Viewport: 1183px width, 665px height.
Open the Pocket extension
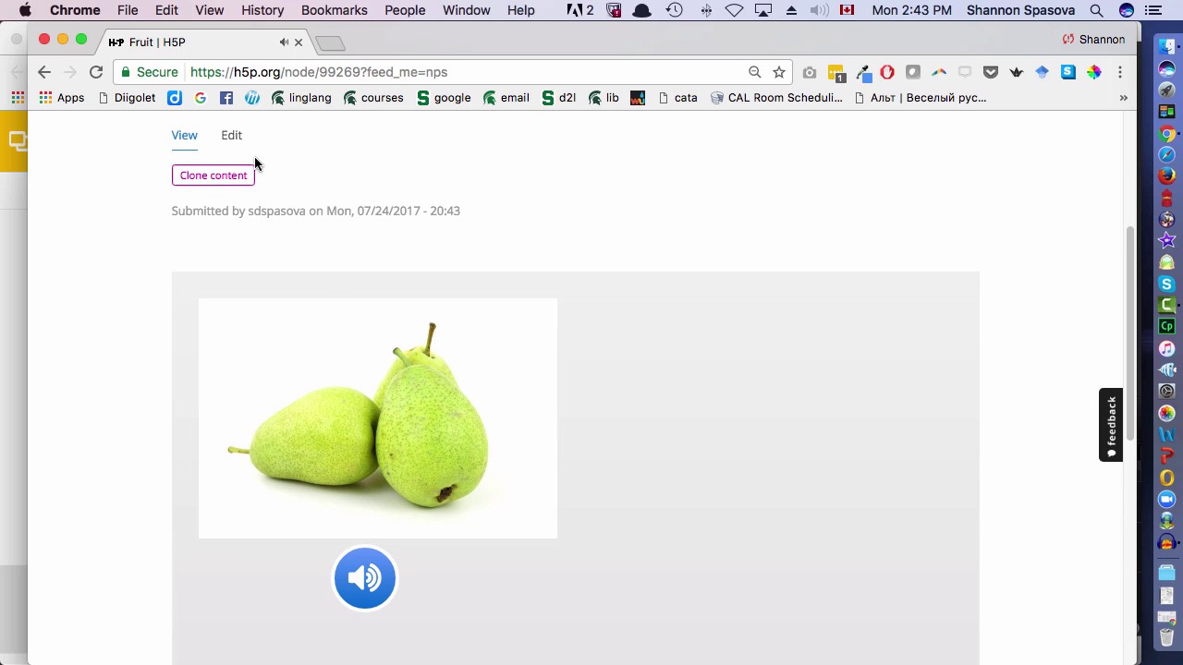pyautogui.click(x=991, y=72)
